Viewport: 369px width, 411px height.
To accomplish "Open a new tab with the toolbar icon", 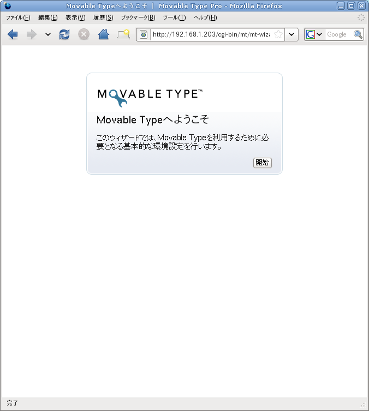I will point(123,34).
